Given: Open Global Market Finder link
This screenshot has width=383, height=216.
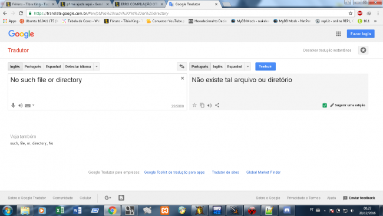Looking at the screenshot, I should tap(263, 172).
